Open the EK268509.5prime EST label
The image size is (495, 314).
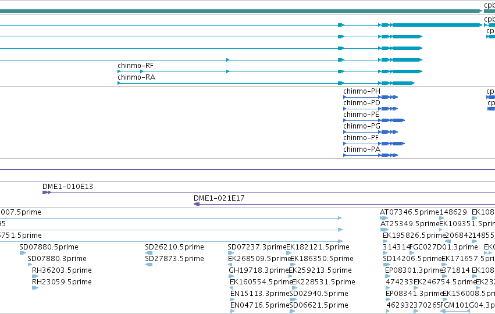click(x=259, y=259)
